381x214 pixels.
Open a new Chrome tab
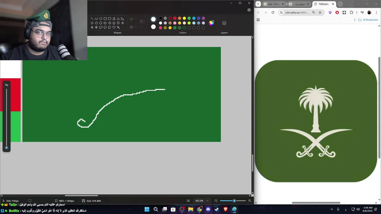(340, 4)
